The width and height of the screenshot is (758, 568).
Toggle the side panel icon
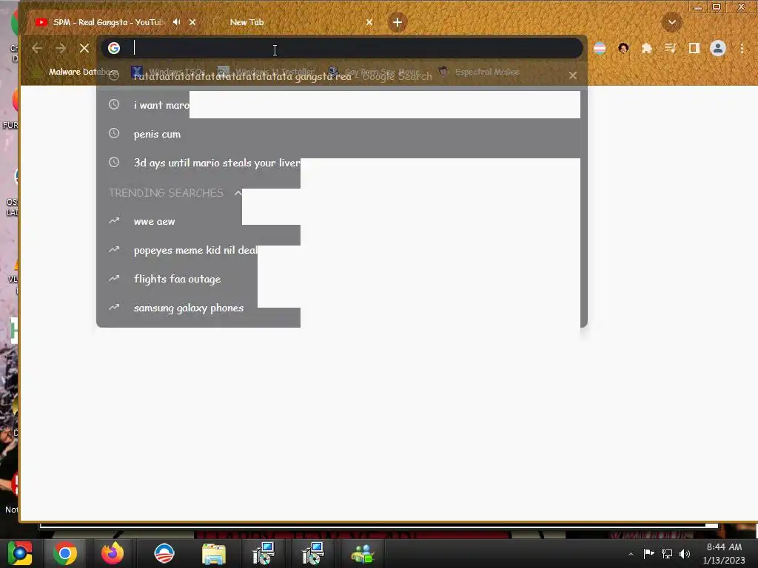click(694, 48)
